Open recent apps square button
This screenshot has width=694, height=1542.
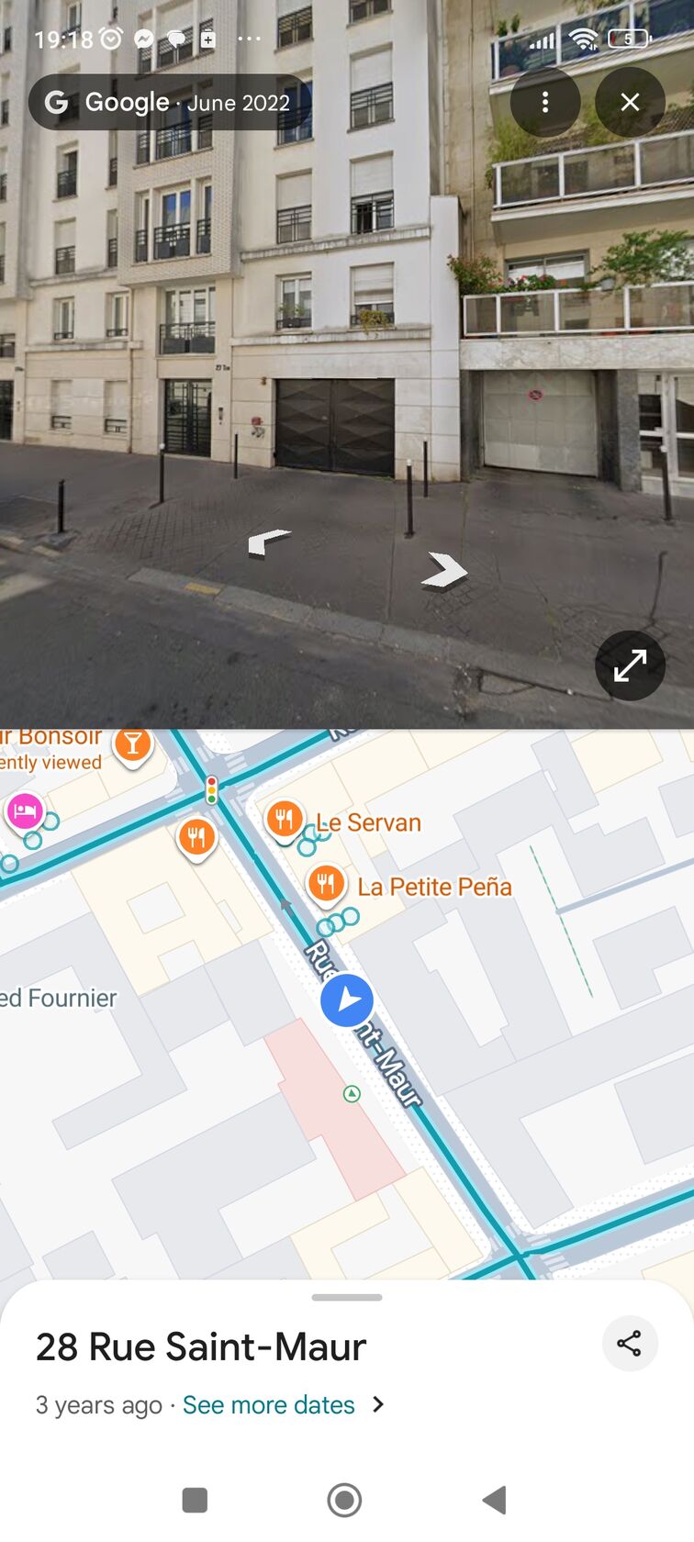click(195, 1500)
